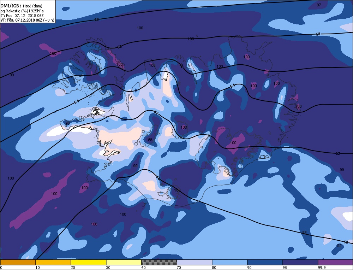Screen dimensions: 353x270
Task: Click the purple legend swatch above 99.9
Action: [335, 262]
